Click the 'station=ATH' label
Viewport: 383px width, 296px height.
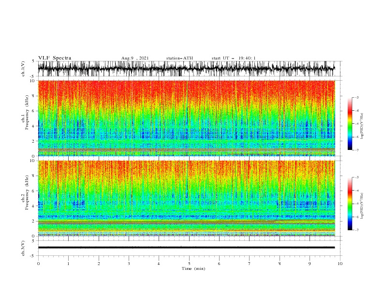point(179,58)
